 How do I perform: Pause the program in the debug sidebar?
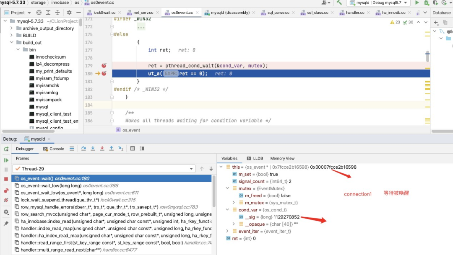(x=6, y=170)
